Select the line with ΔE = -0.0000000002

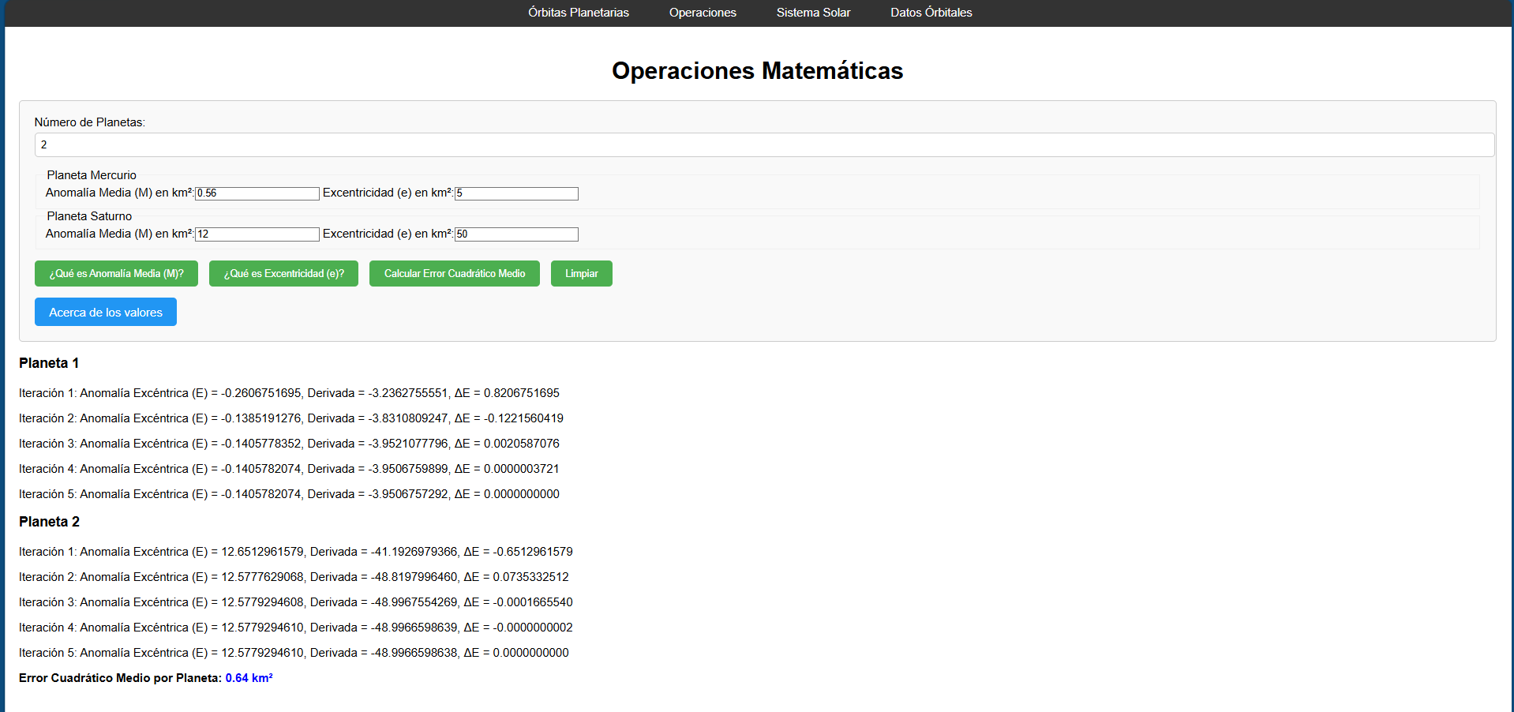pyautogui.click(x=296, y=628)
